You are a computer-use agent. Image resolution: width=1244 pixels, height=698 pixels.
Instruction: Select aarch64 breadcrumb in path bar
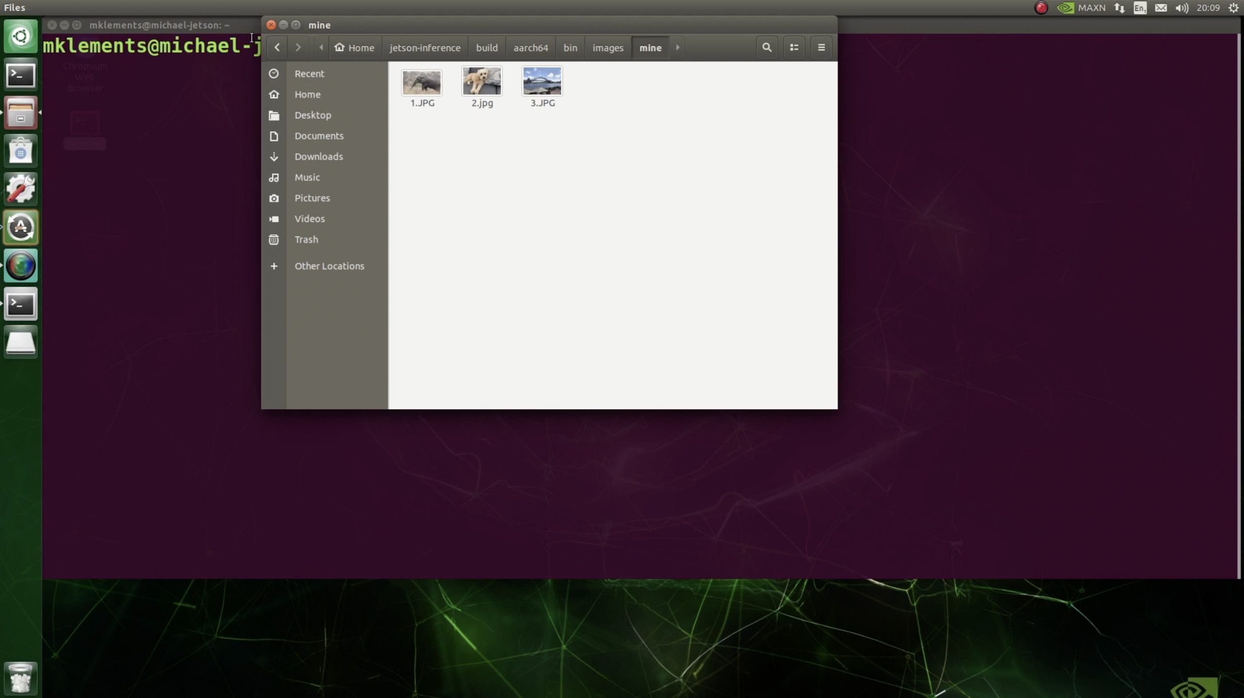(x=530, y=48)
